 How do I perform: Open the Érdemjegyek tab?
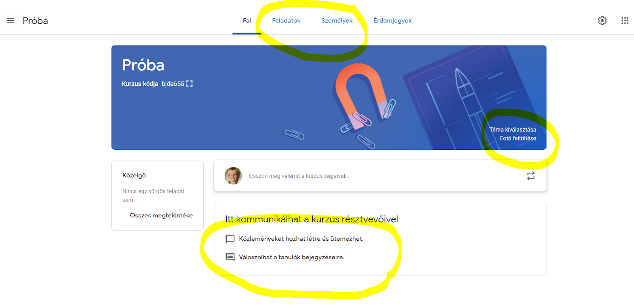coord(393,21)
